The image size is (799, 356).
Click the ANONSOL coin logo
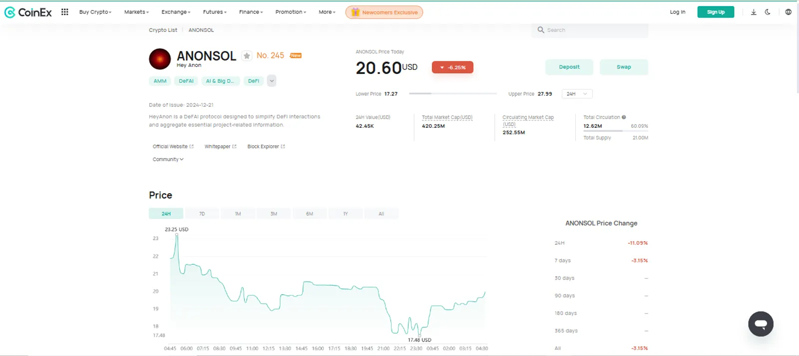160,59
